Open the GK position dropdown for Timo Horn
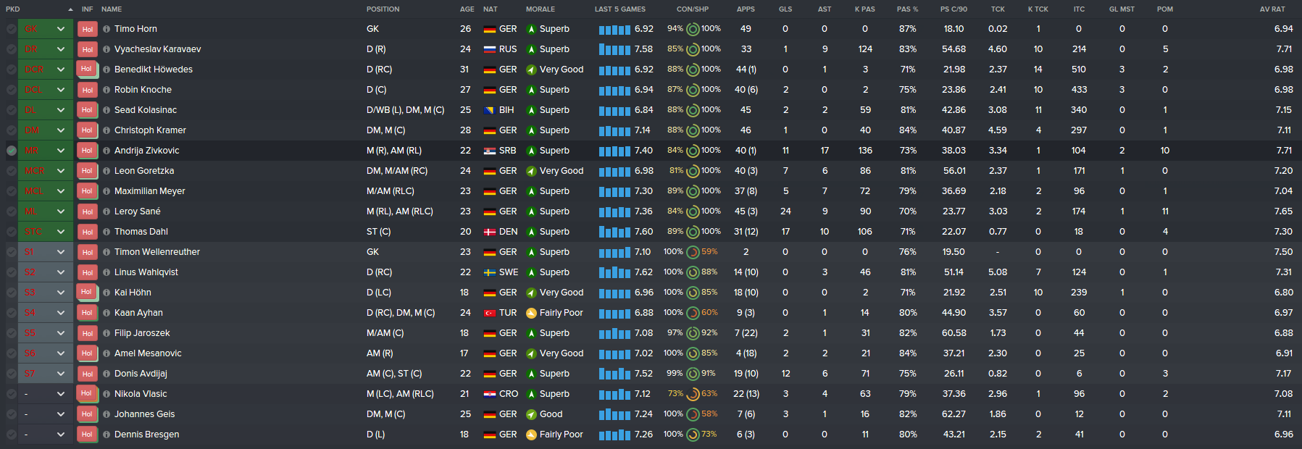Screen dimensions: 1302x449 pos(61,29)
